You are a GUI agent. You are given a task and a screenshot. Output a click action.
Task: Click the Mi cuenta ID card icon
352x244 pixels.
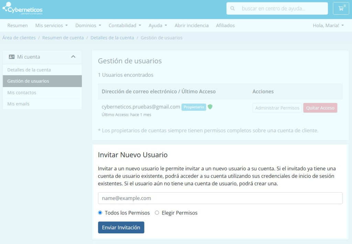click(12, 57)
